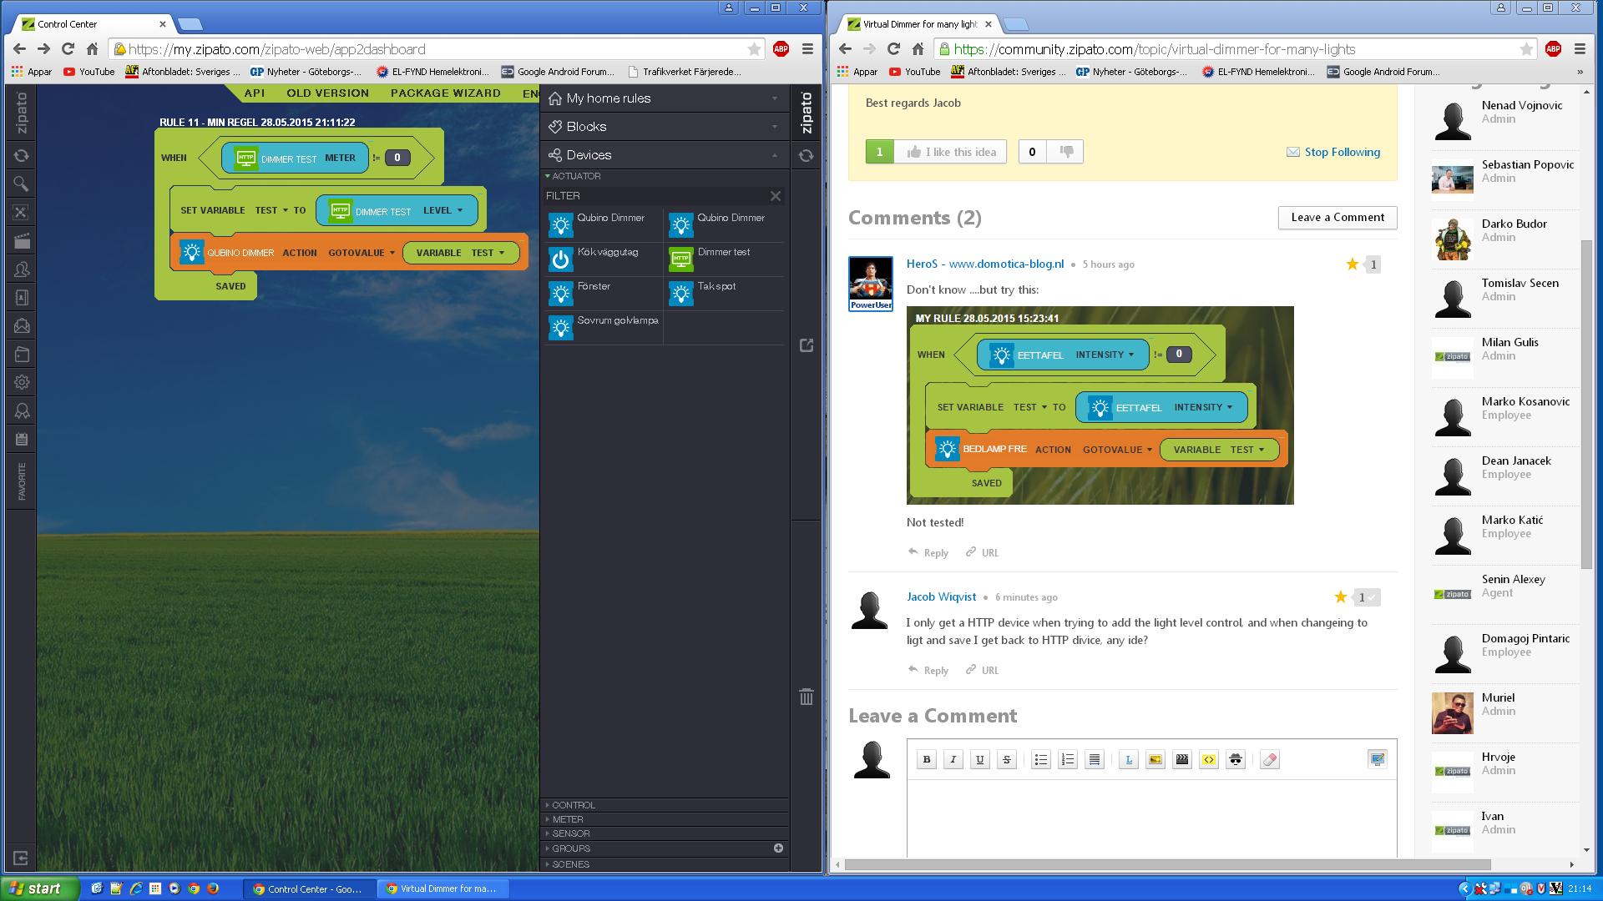
Task: Click the sync refresh icon in left sidebar
Action: pos(22,155)
